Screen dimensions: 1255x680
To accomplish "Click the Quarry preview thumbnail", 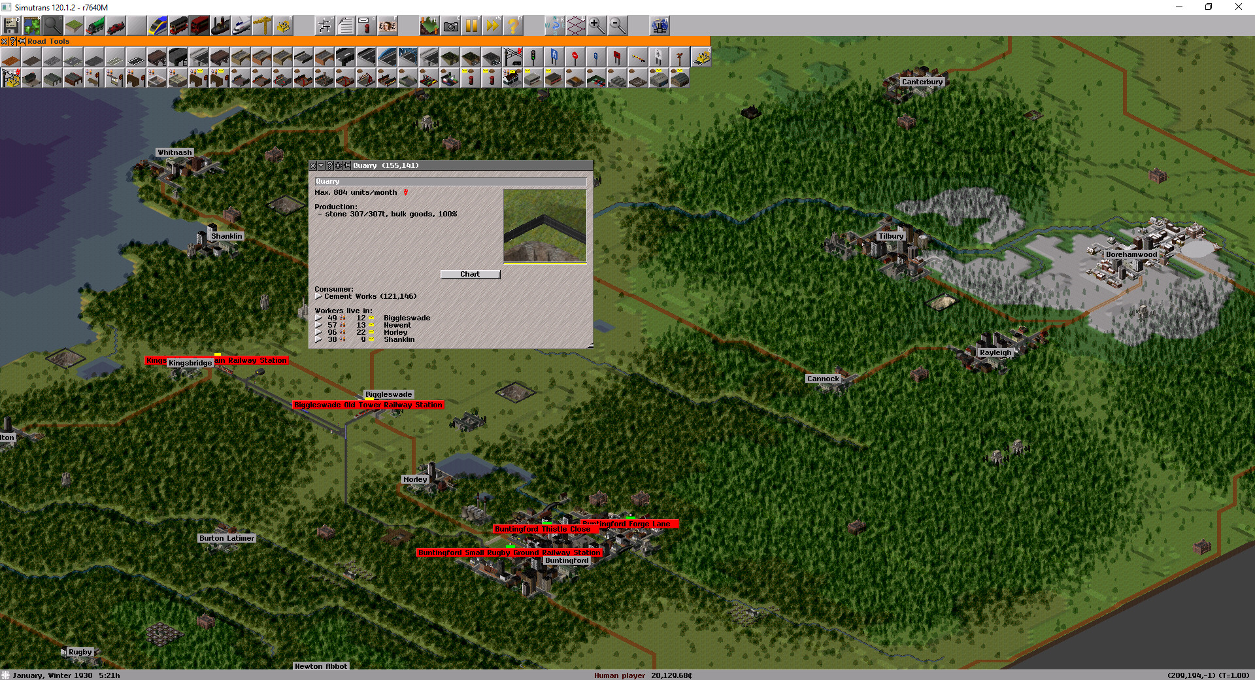I will [x=544, y=224].
